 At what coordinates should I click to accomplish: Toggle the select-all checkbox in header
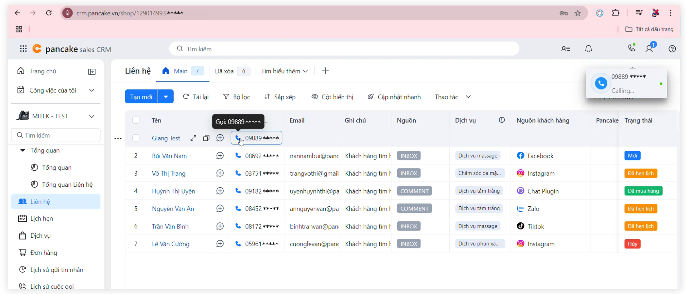136,120
